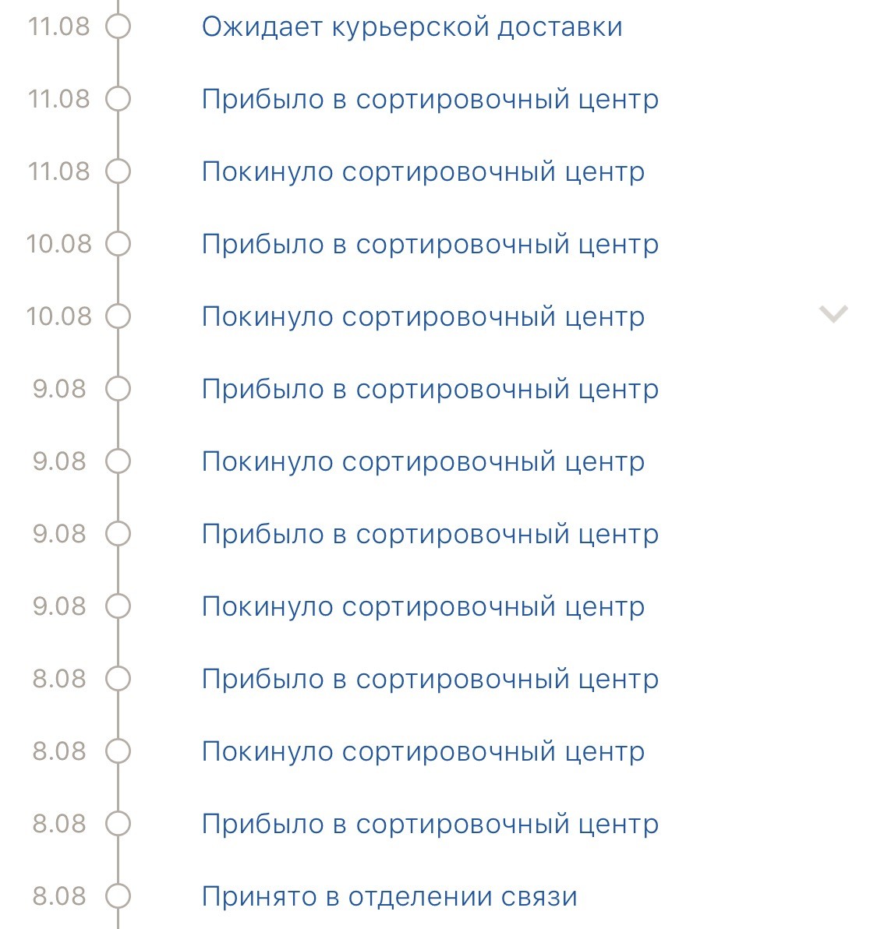Open the 9.08 Прибыло entry just before 10.08 Покинуло
This screenshot has width=877, height=929.
[430, 389]
